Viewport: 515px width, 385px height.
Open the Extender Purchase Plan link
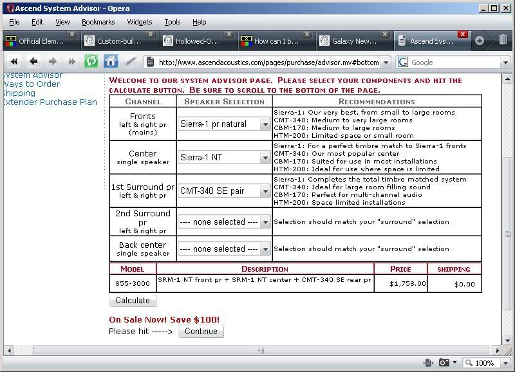pos(50,102)
